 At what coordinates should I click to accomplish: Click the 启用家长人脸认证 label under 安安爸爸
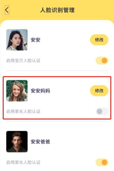pos(23,162)
